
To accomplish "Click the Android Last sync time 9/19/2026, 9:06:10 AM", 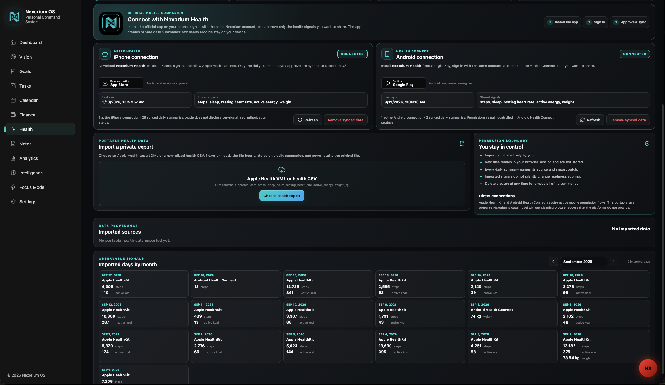I will (405, 102).
